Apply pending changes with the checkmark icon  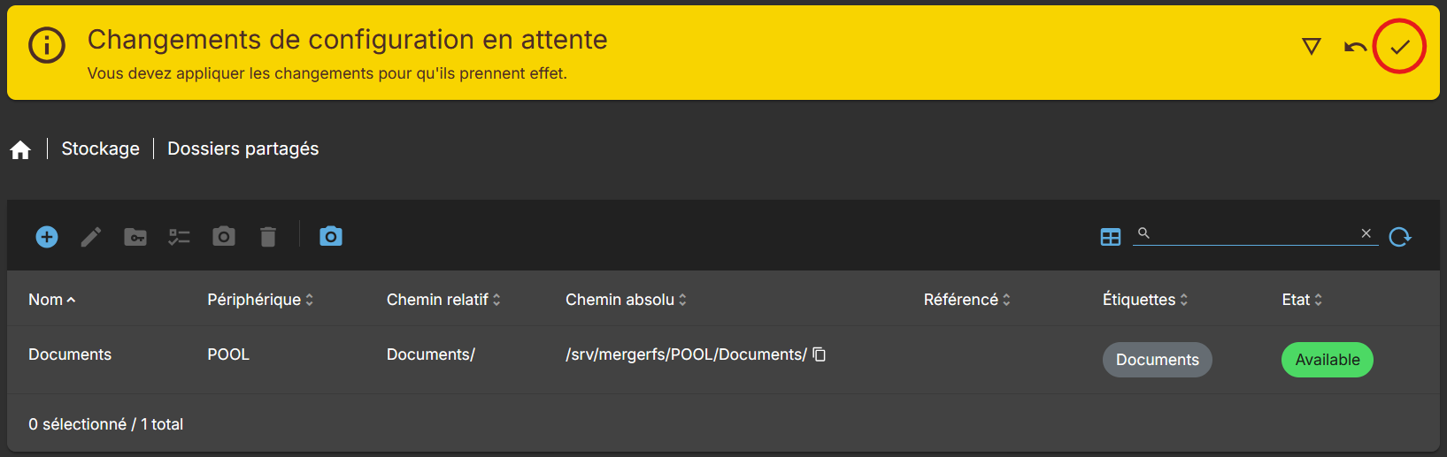click(x=1399, y=47)
